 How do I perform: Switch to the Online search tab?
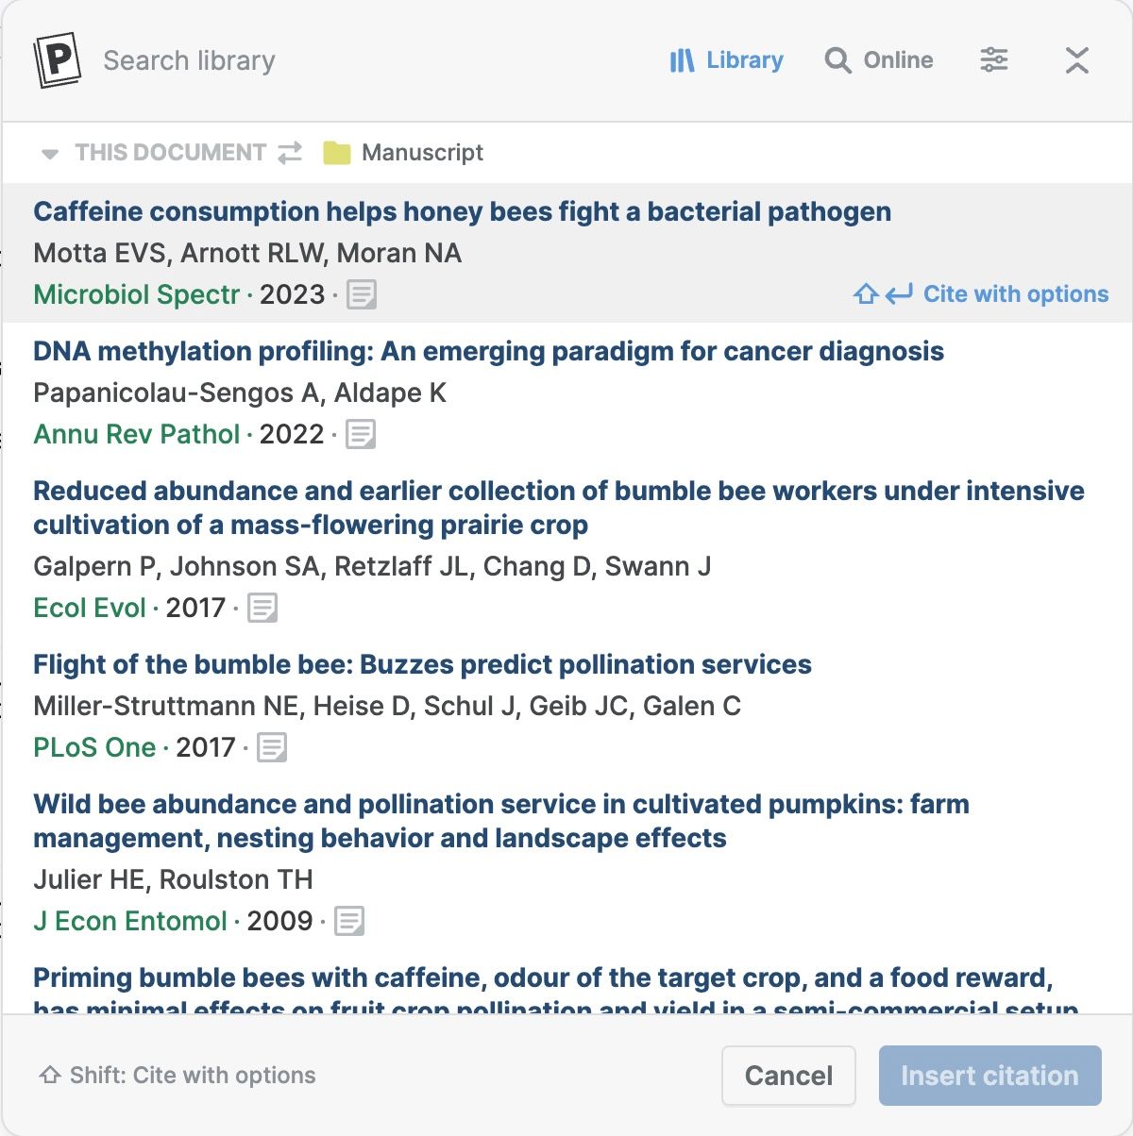(879, 60)
